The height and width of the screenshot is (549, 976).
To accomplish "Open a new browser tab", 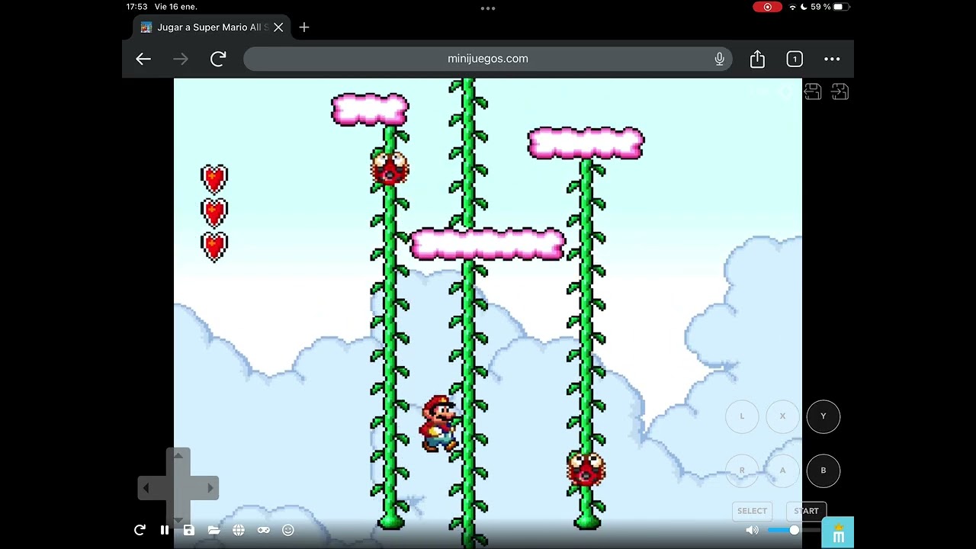I will tap(304, 27).
